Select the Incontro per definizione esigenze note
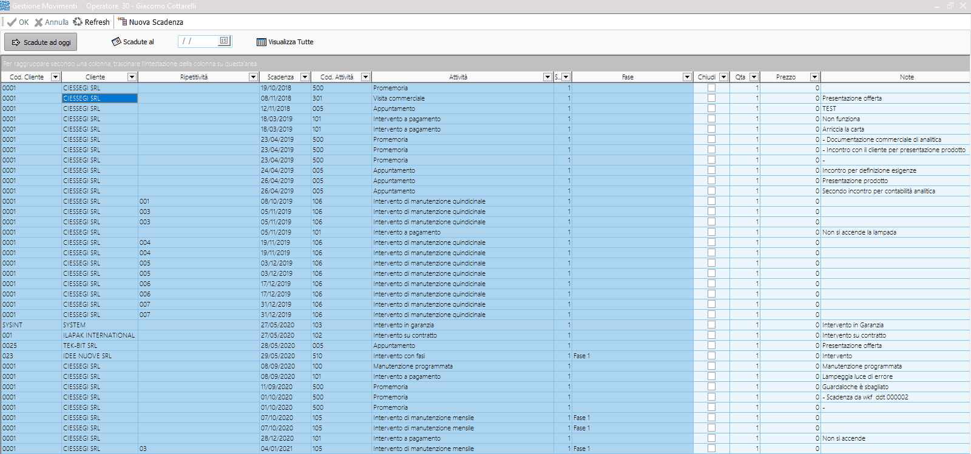Screen dimensions: 971x454 coord(895,170)
